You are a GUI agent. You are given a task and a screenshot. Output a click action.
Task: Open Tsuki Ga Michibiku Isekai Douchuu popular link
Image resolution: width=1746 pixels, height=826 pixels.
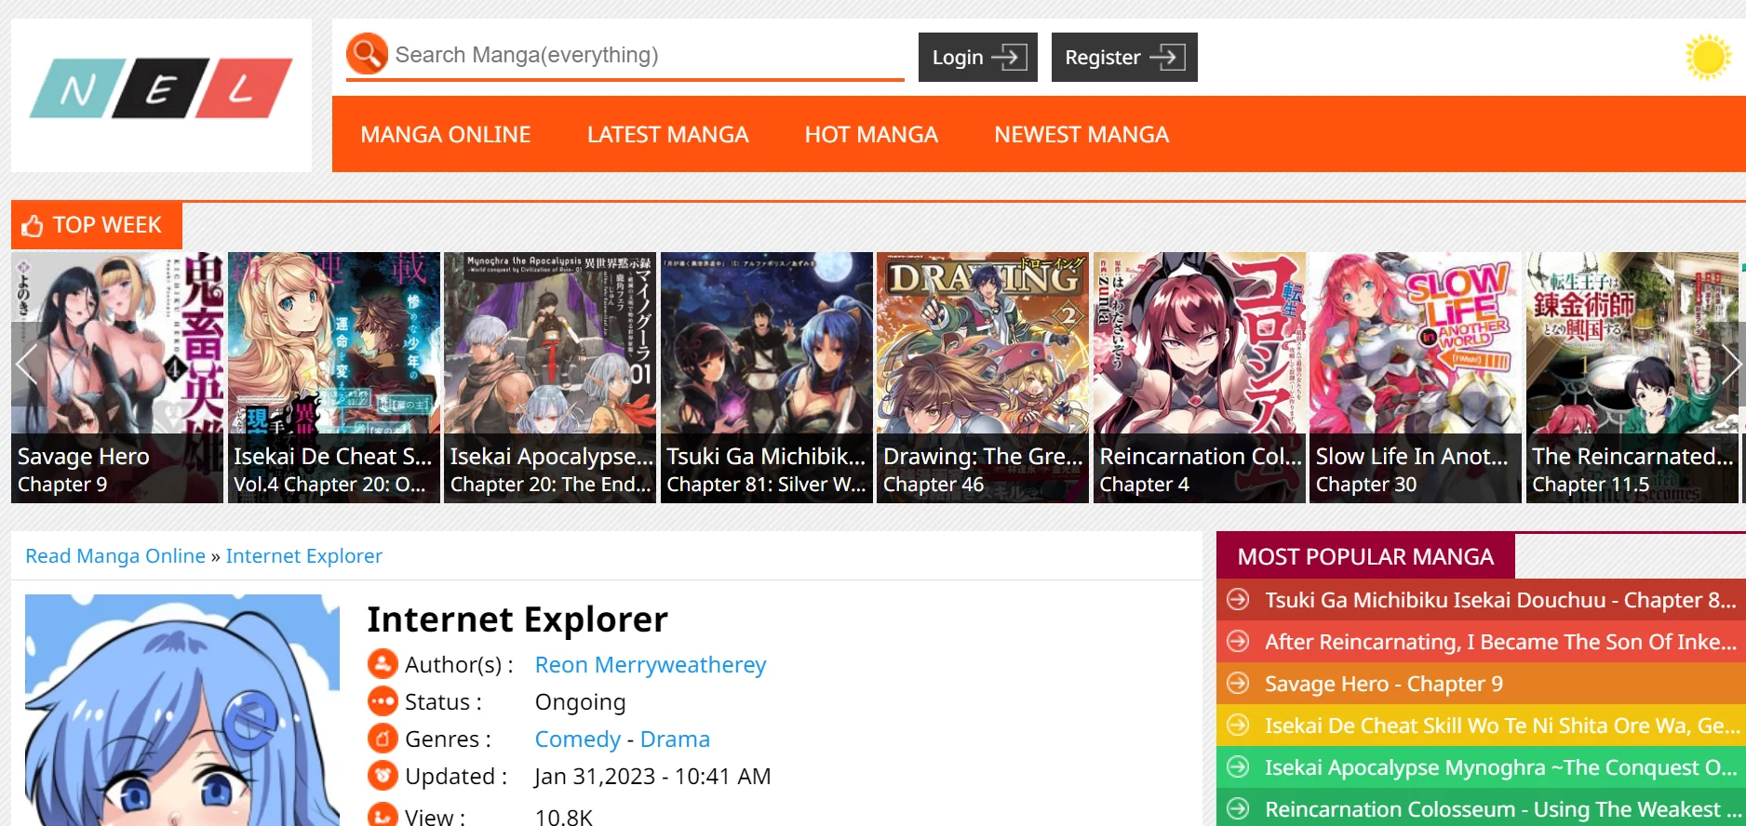(1500, 600)
